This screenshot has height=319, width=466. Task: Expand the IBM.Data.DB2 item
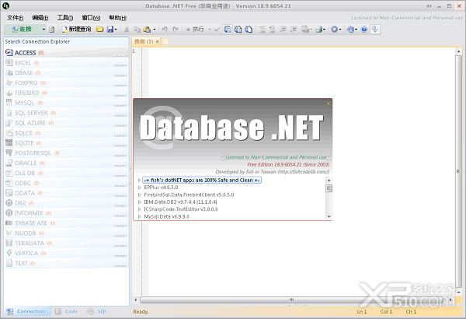point(139,202)
